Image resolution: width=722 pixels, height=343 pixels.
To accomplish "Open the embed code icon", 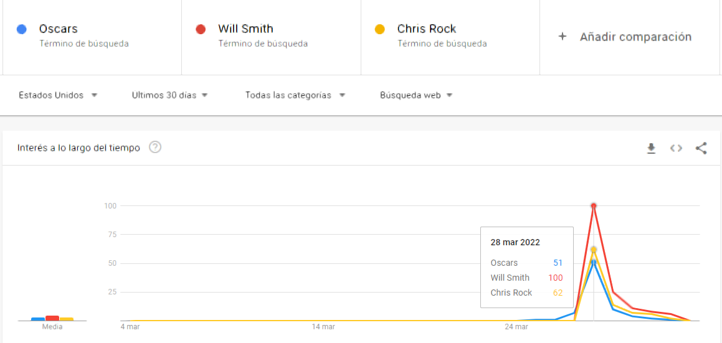I will tap(676, 148).
